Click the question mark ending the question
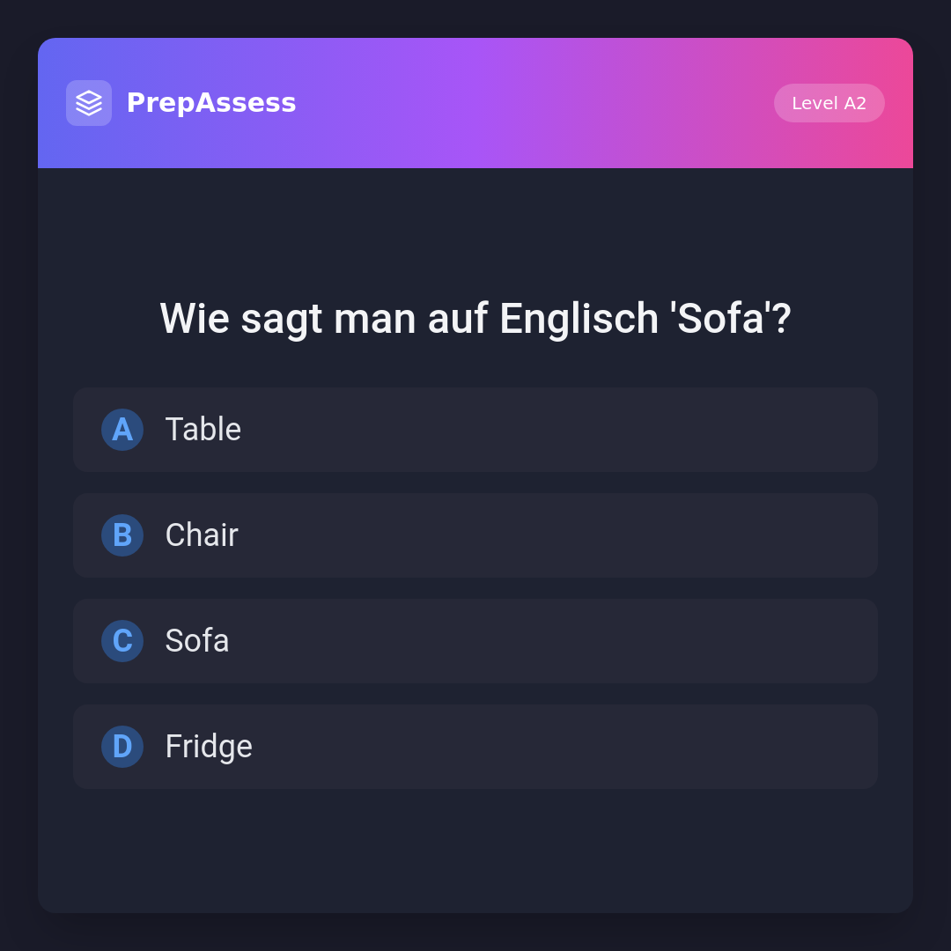 click(x=782, y=319)
